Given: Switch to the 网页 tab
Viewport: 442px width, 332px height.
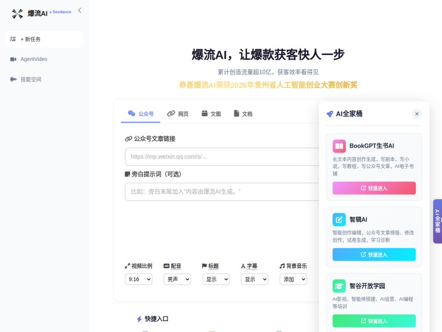Looking at the screenshot, I should point(178,114).
